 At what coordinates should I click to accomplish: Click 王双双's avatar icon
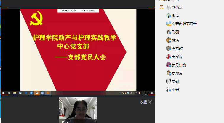tap(169, 56)
